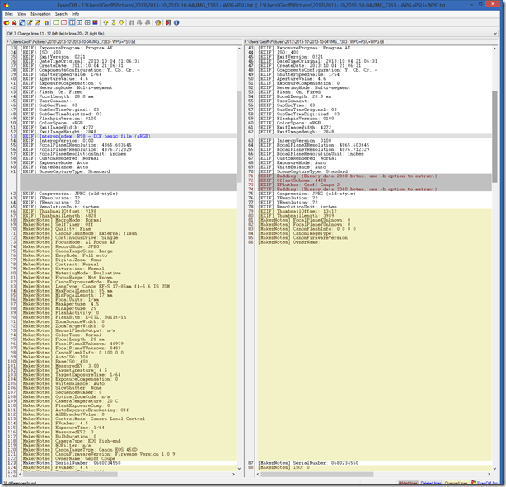Open the Files menu
Viewport: 506px width, 487px height.
tap(8, 14)
